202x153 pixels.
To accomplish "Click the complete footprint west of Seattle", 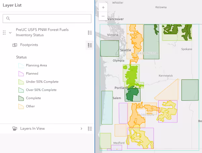I will tap(110, 49).
